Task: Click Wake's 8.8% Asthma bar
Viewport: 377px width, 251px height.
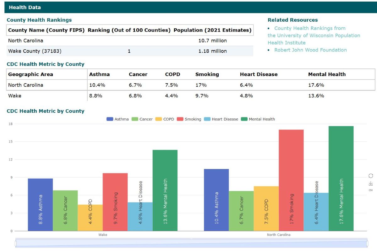Action: [40, 205]
